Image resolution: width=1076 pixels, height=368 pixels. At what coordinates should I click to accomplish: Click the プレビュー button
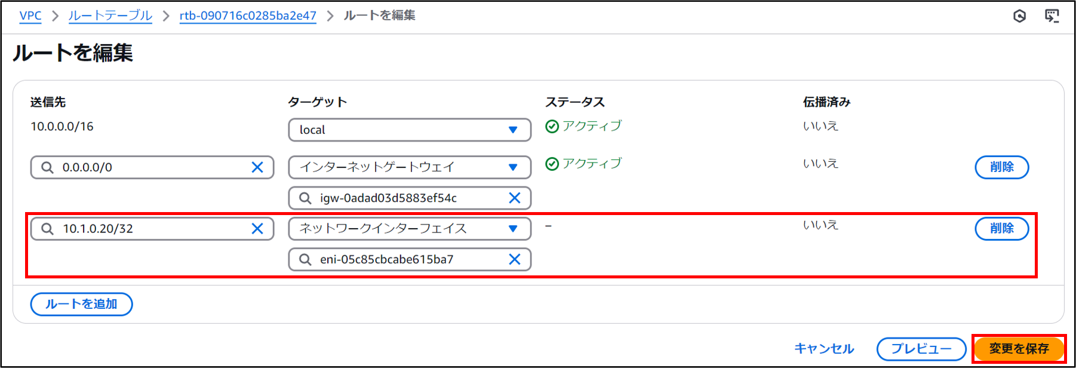point(921,349)
